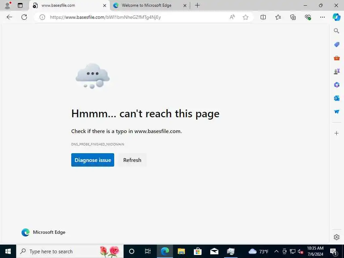View site information icon in address bar
Viewport: 344px width, 258px height.
click(x=42, y=17)
